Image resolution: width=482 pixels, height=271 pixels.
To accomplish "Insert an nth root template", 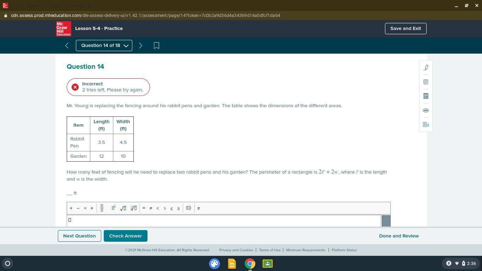I will (134, 208).
